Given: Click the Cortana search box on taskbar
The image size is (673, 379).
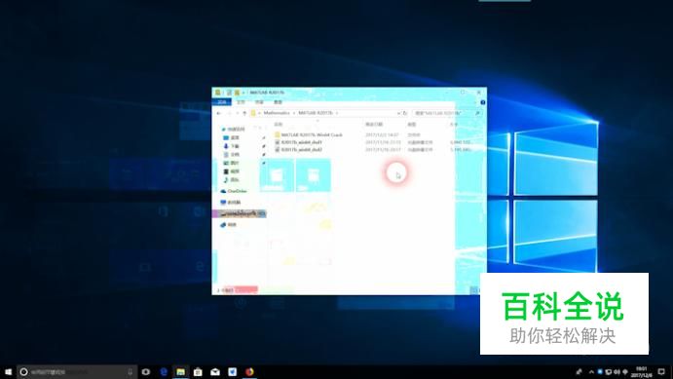Looking at the screenshot, I should (x=76, y=372).
